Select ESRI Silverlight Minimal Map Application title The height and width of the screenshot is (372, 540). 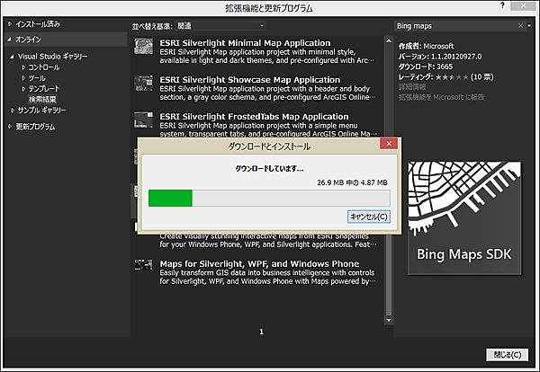tap(245, 43)
